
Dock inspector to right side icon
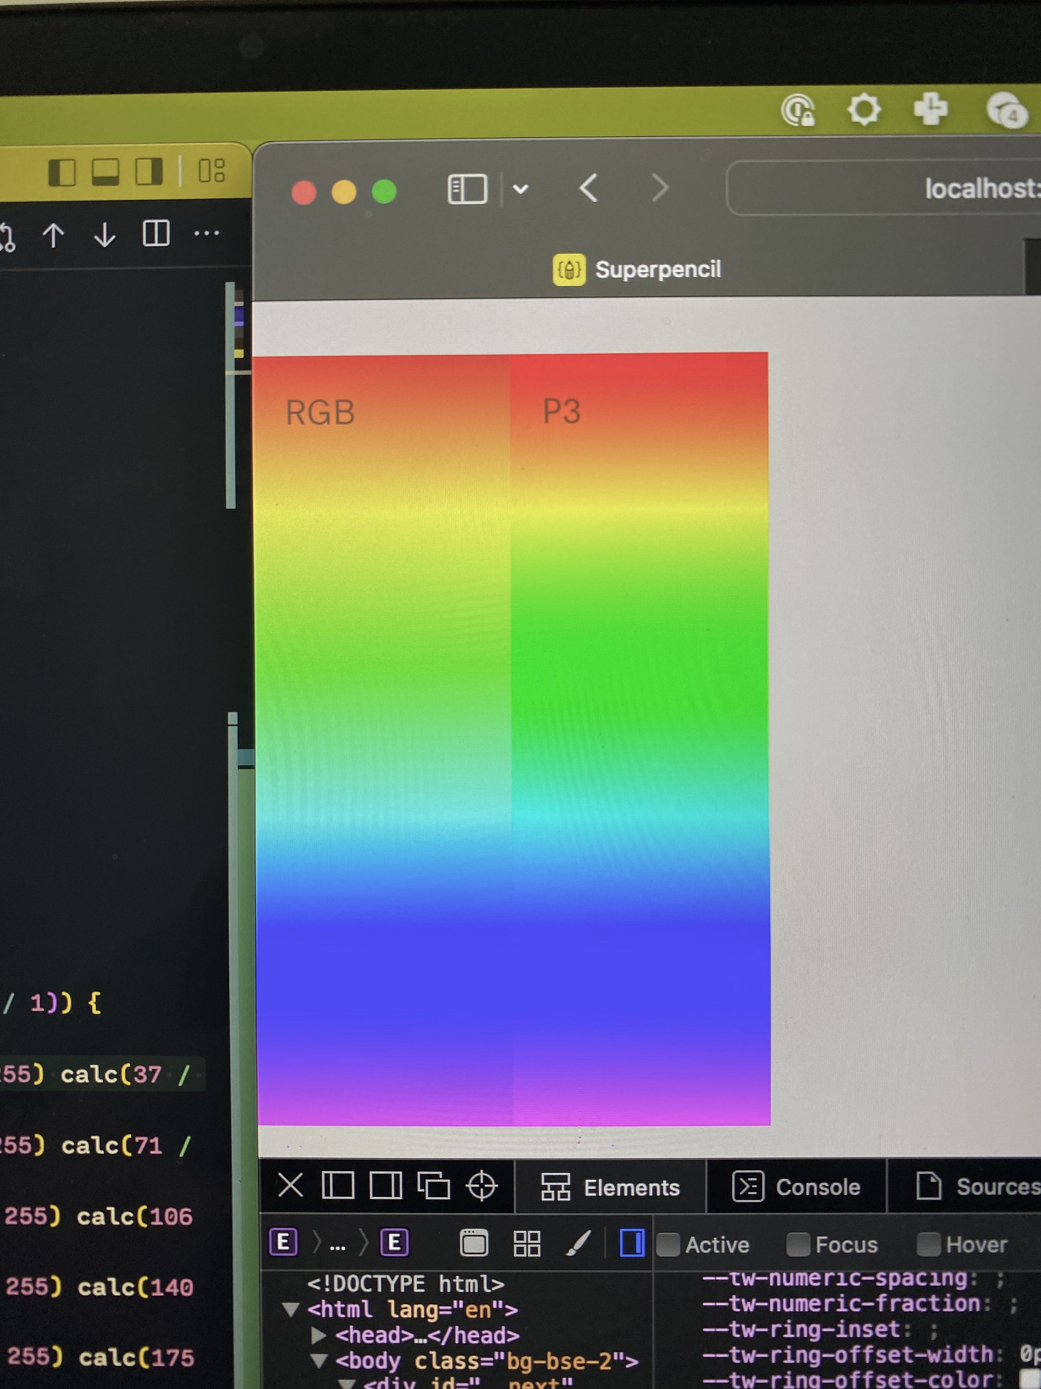click(385, 1186)
